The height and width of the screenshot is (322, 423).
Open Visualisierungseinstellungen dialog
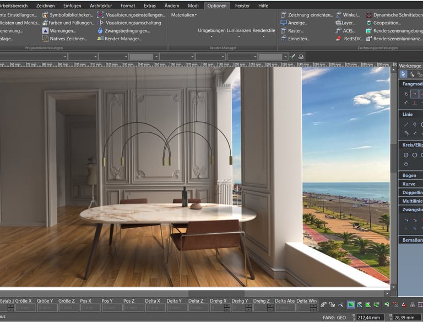click(x=131, y=15)
